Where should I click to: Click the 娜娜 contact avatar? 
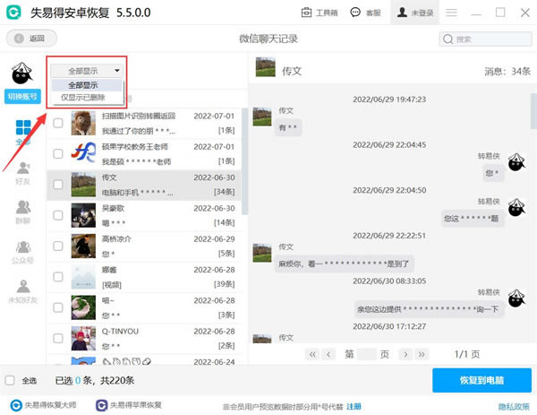pyautogui.click(x=83, y=277)
